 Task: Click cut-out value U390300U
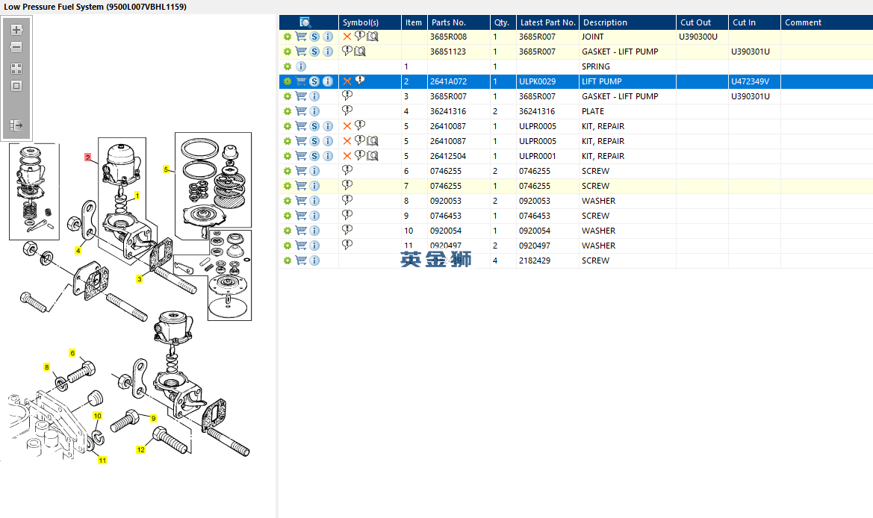coord(698,37)
